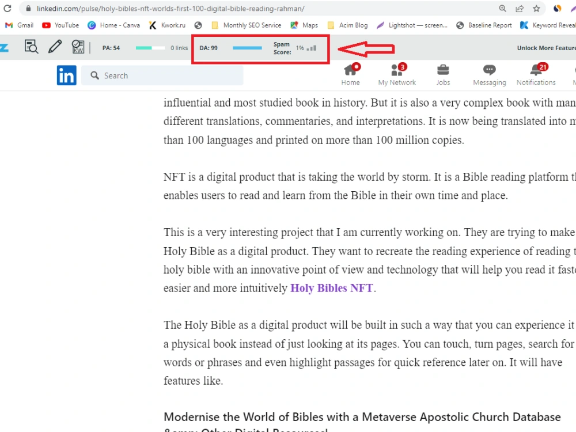Image resolution: width=576 pixels, height=432 pixels.
Task: Click the search magnifier icon in LinkedIn
Action: tap(95, 75)
